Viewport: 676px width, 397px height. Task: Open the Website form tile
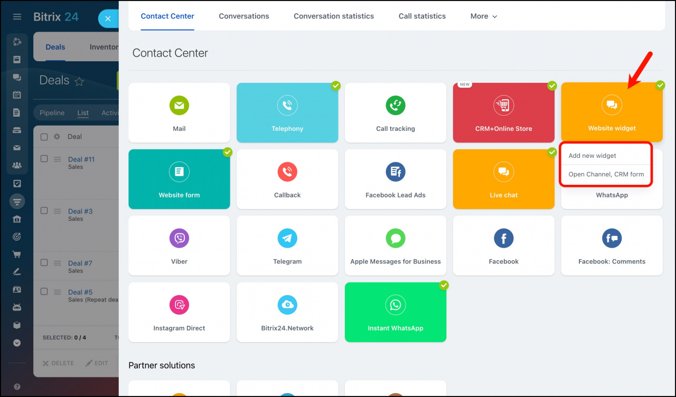point(179,179)
